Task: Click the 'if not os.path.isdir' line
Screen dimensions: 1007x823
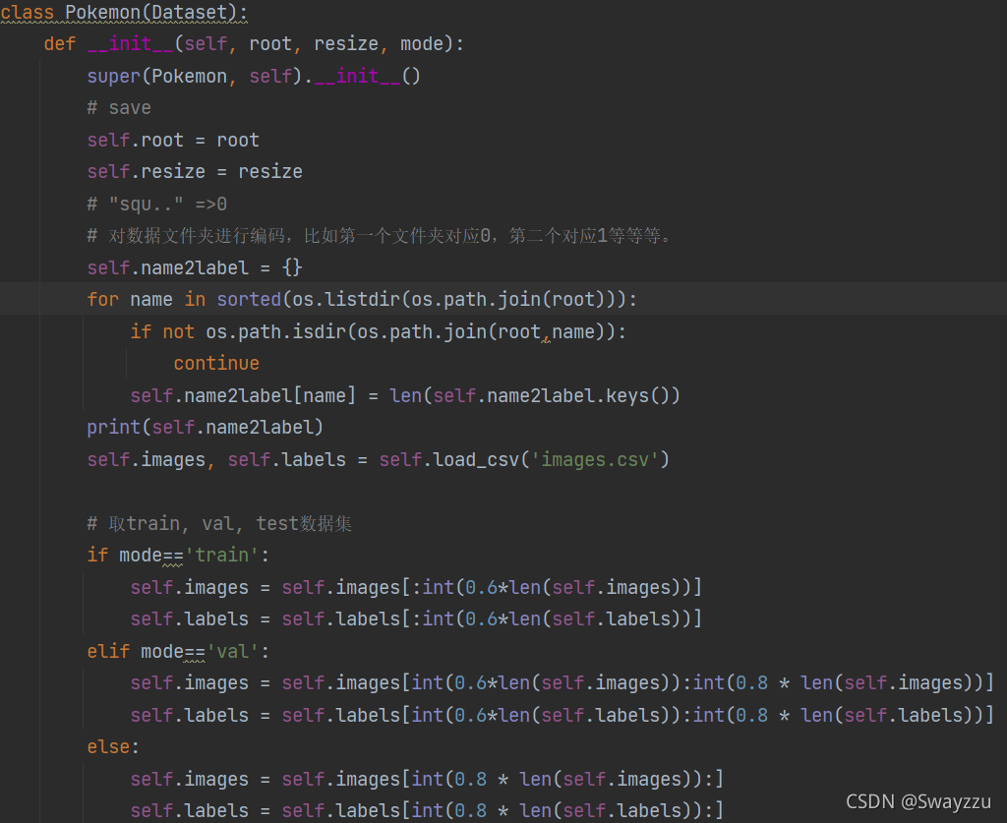Action: click(379, 332)
